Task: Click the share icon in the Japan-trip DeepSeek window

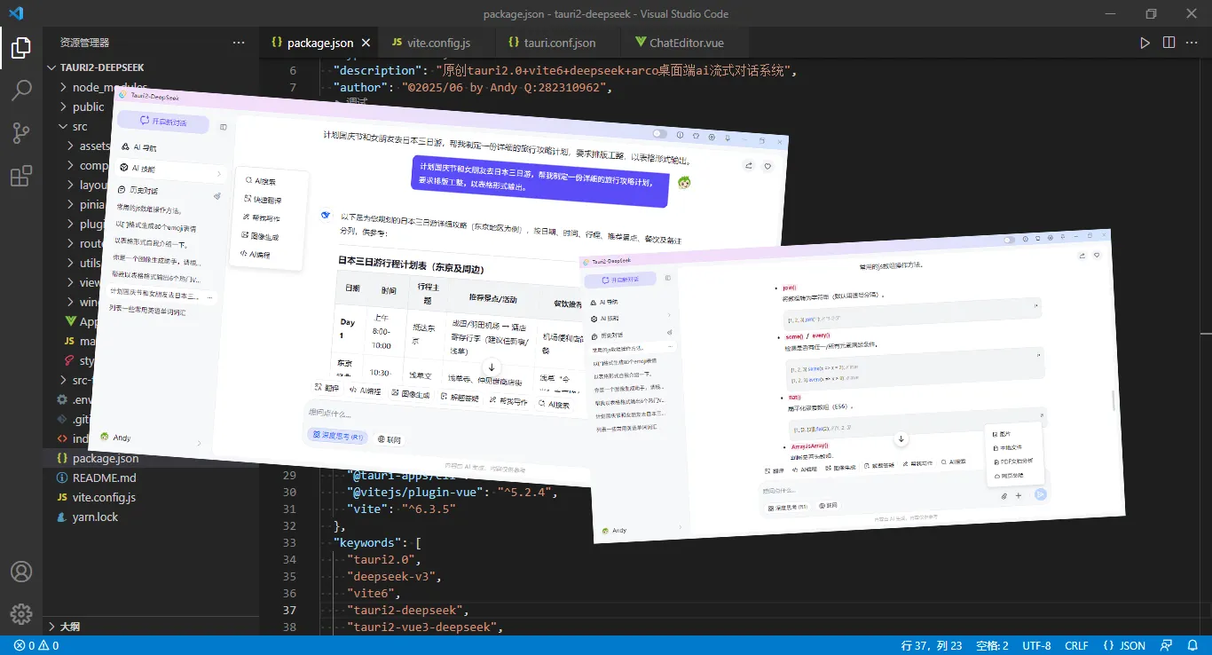Action: click(x=749, y=165)
